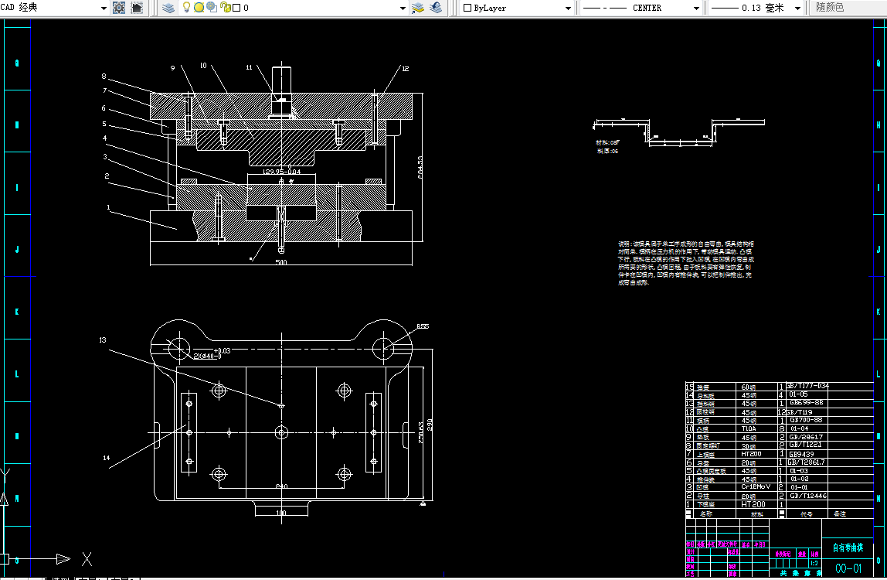Select the 500 width dimension in front view
Screen dimensions: 887x580
coord(280,262)
